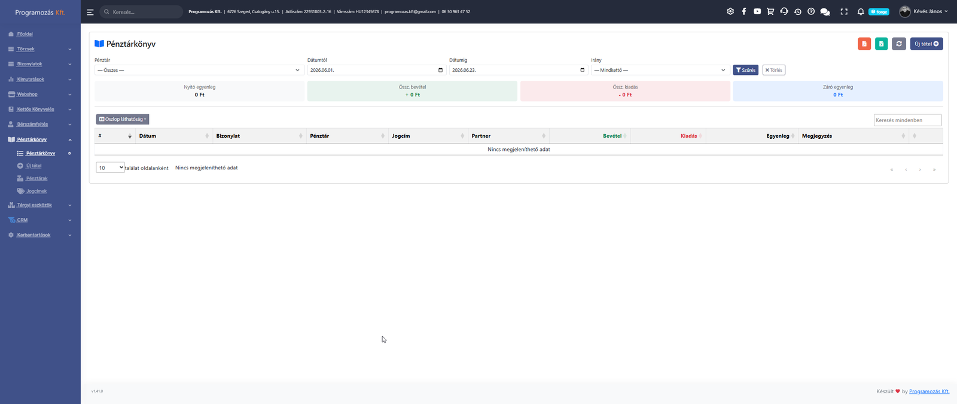Toggle fullscreen mode icon
The image size is (957, 404).
pyautogui.click(x=844, y=11)
